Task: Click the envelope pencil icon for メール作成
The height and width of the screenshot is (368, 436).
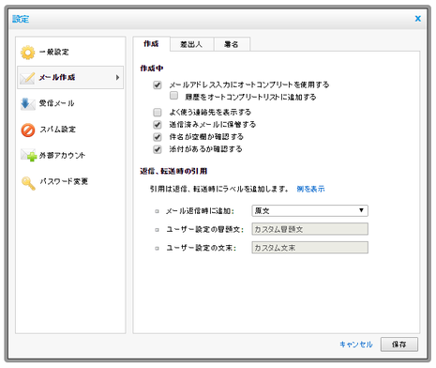Action: 27,78
